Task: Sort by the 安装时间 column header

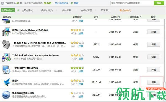Action: point(115,16)
